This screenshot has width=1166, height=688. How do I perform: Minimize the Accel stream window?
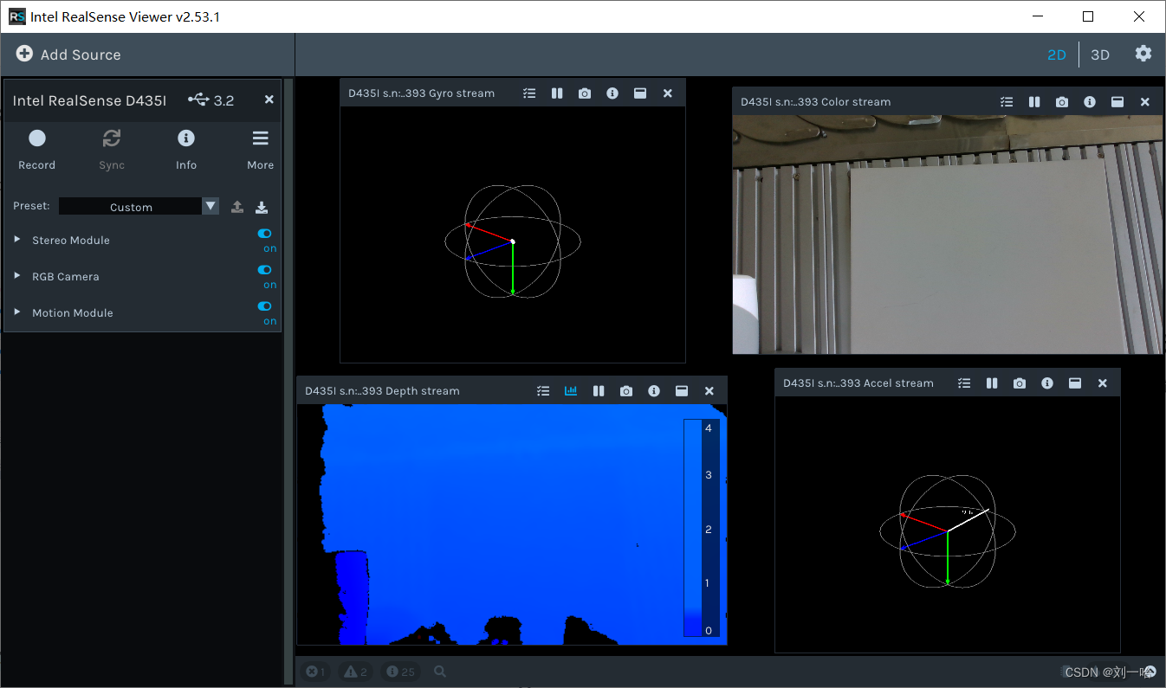(x=1075, y=383)
